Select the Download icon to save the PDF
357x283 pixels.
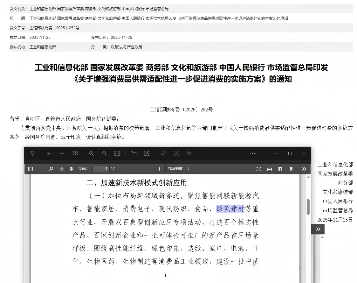click(x=280, y=169)
